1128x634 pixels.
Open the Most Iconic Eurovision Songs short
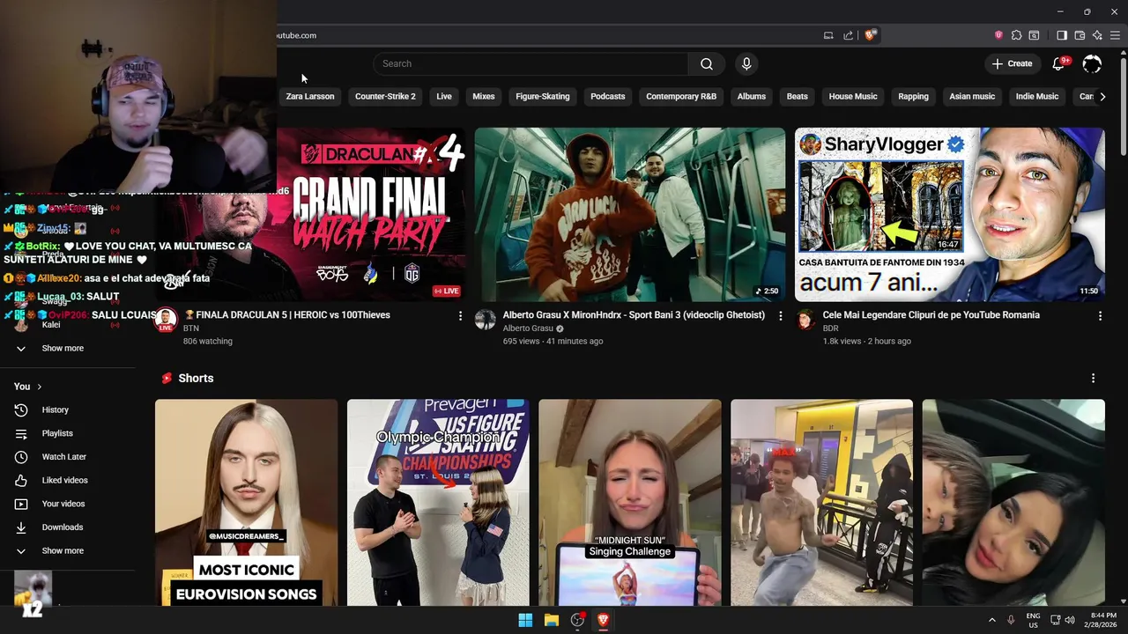pyautogui.click(x=246, y=503)
